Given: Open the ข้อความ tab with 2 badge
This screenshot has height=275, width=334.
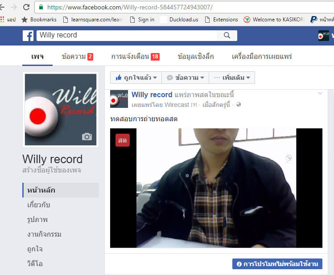Looking at the screenshot, I should coord(77,57).
